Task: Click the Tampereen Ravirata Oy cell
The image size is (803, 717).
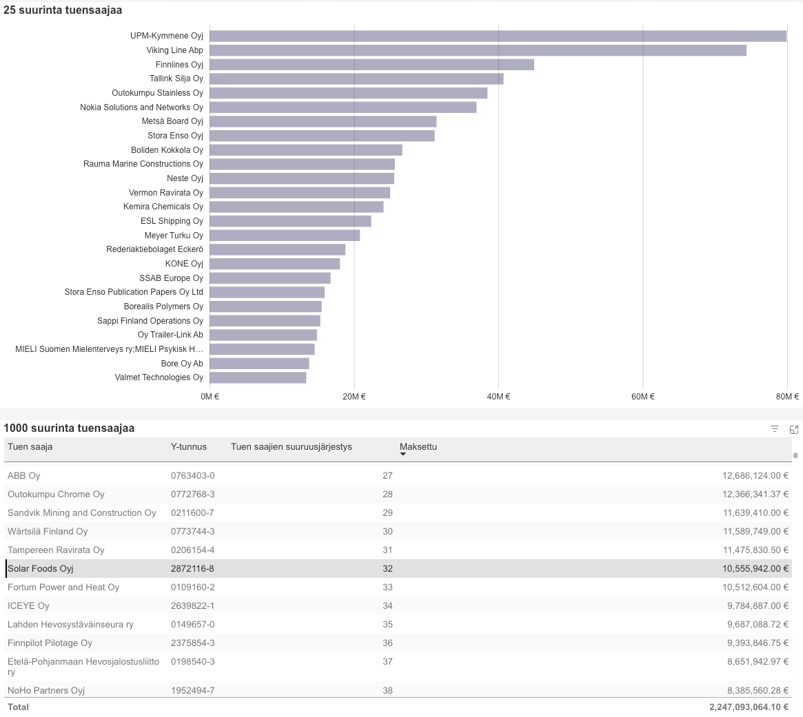Action: pos(56,550)
